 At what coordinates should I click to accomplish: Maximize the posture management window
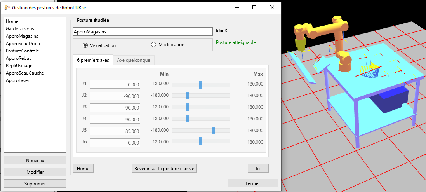tap(254, 7)
